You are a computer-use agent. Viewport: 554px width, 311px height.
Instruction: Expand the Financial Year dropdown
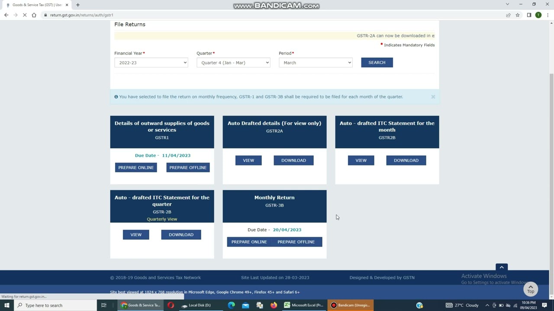tap(151, 63)
